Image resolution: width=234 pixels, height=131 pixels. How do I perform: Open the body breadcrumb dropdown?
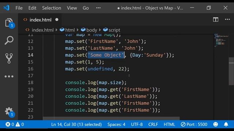pos(89,30)
